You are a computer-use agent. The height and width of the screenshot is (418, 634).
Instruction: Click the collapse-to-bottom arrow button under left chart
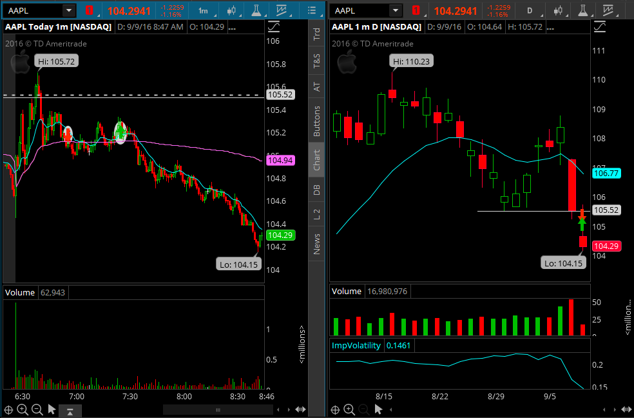click(70, 412)
